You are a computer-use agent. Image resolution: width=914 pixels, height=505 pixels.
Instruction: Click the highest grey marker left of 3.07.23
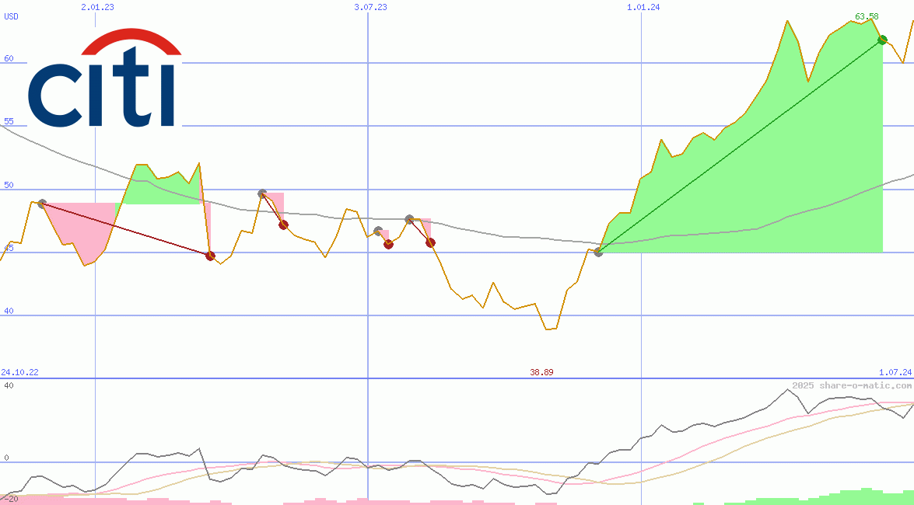(262, 193)
